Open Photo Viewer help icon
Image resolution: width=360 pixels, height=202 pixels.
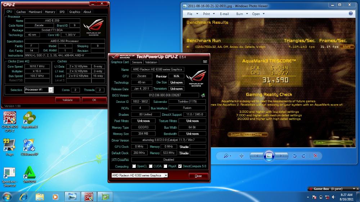click(351, 14)
